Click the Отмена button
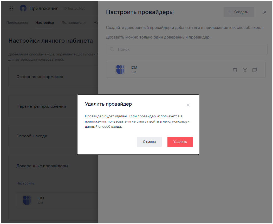 149,142
